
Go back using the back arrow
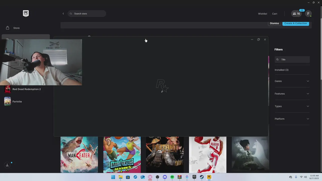[63, 14]
